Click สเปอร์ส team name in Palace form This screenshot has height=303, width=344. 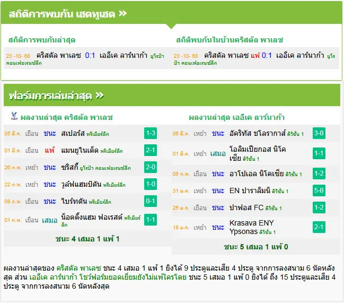(73, 133)
